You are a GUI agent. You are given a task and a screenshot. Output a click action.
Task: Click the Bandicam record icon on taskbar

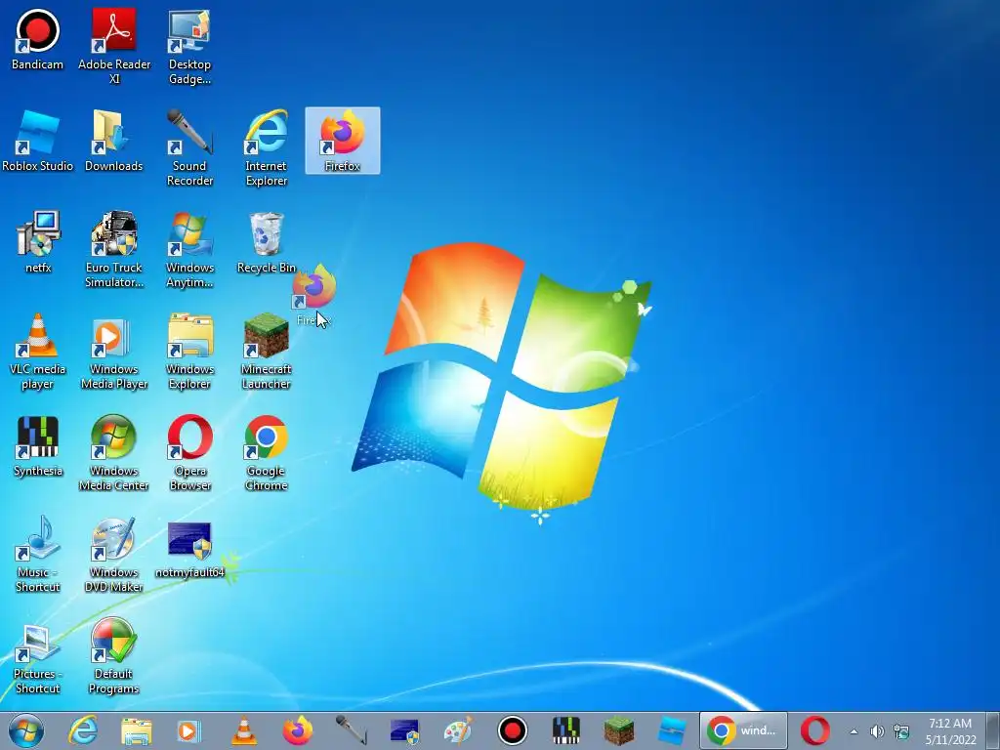(512, 730)
